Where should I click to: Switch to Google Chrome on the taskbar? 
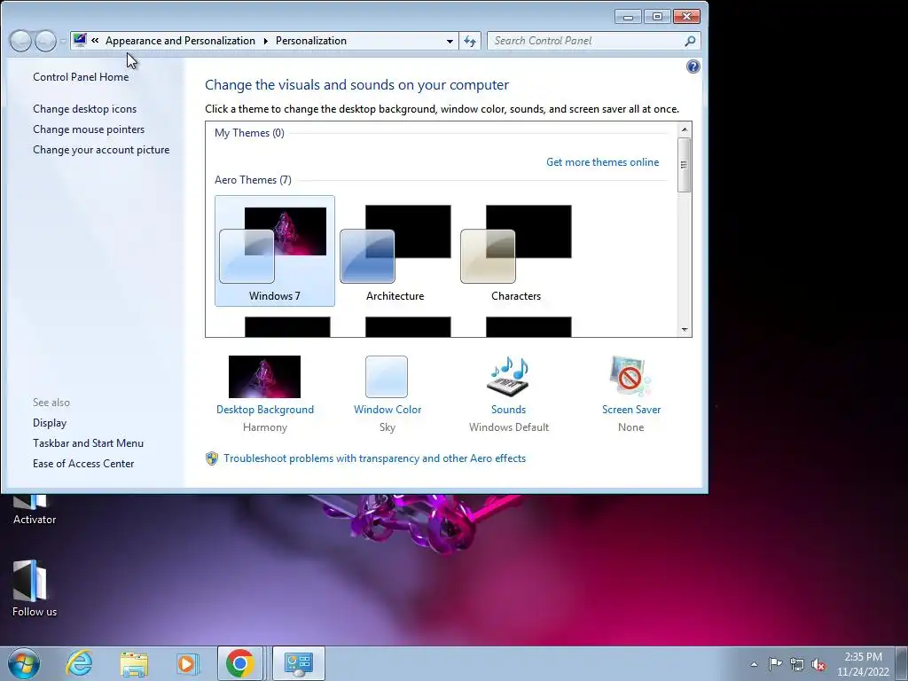[x=240, y=663]
